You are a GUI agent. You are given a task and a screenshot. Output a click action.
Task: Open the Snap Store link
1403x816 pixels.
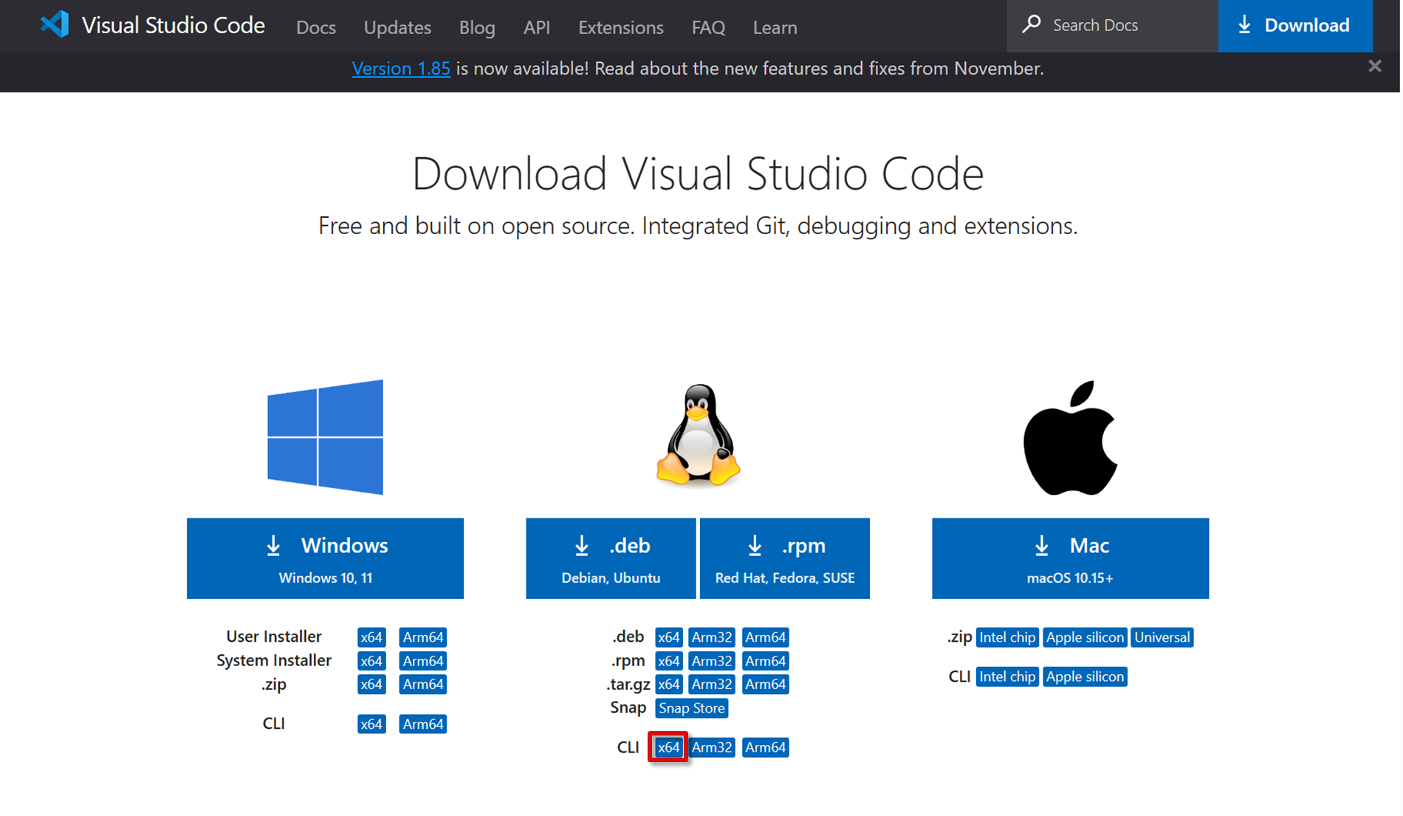pyautogui.click(x=692, y=708)
